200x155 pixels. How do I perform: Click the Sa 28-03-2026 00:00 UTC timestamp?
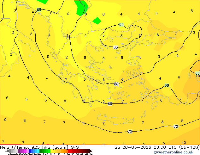tap(157, 147)
